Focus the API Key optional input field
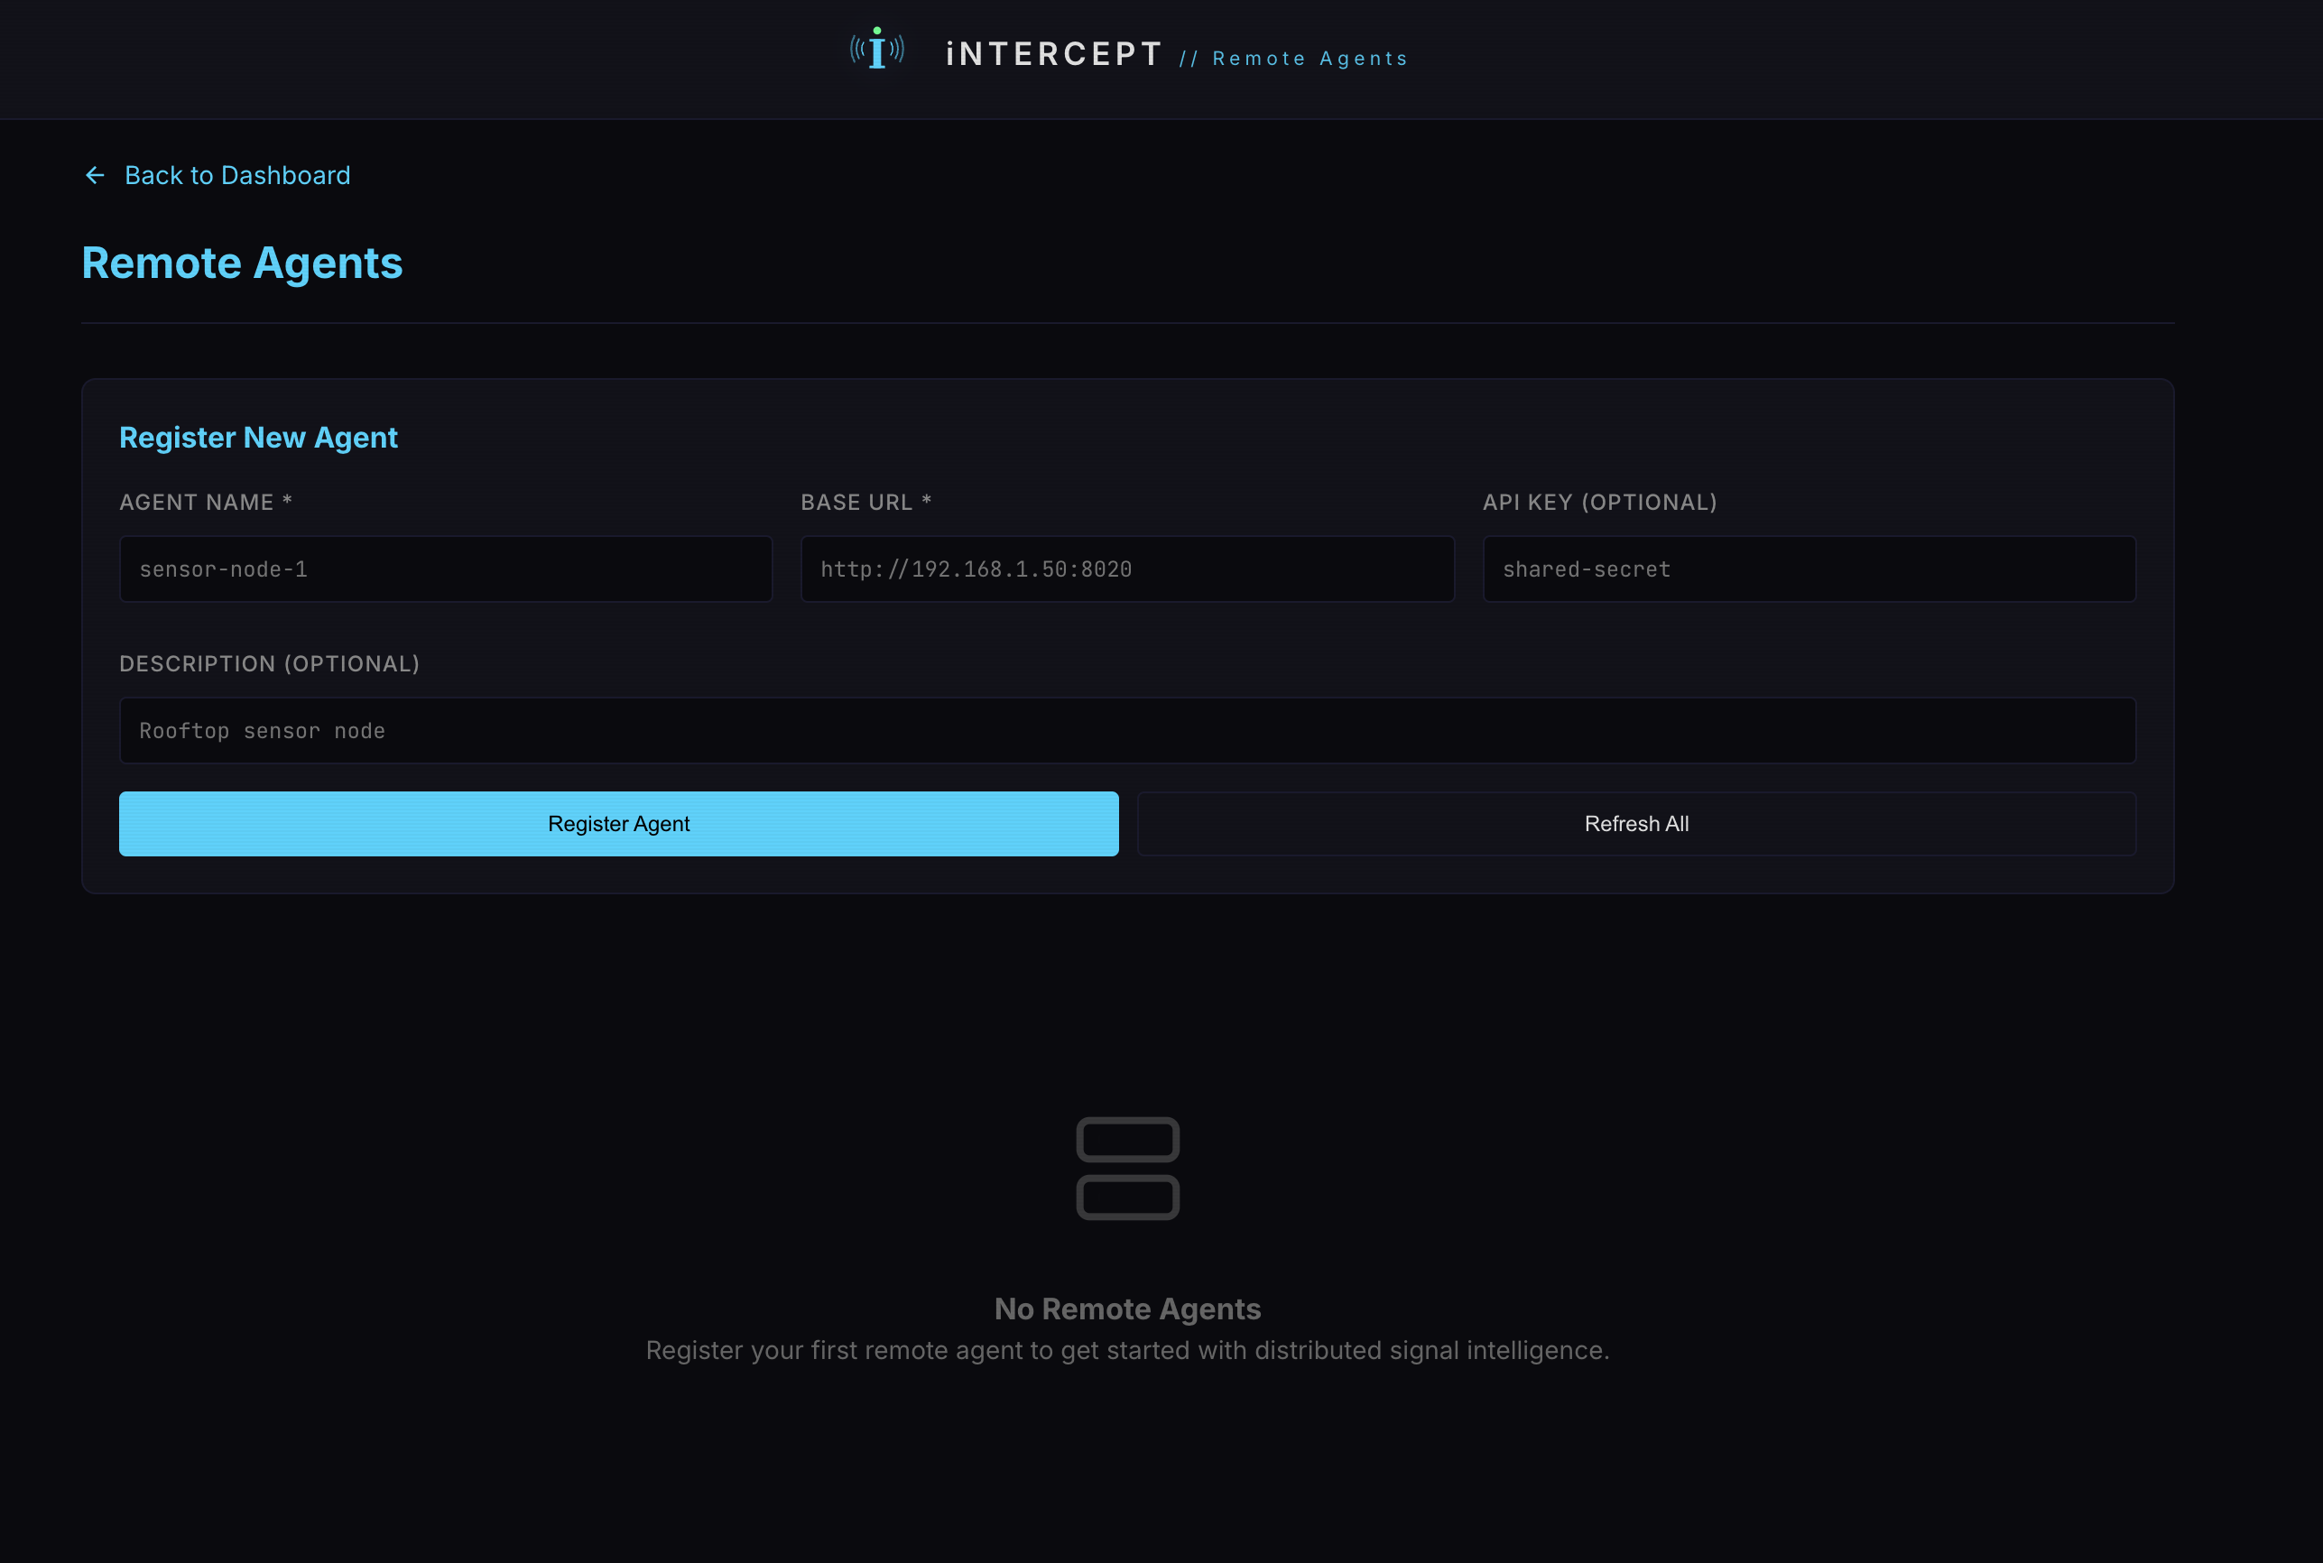The image size is (2323, 1563). [x=1809, y=569]
